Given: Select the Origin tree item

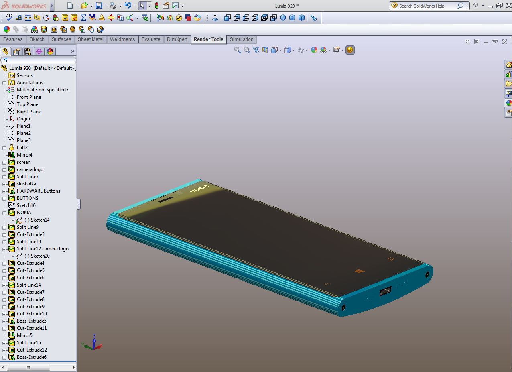Looking at the screenshot, I should pyautogui.click(x=23, y=119).
